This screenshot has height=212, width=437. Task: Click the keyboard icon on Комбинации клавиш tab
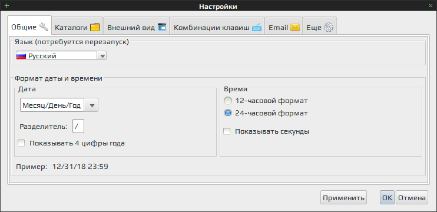tap(257, 27)
